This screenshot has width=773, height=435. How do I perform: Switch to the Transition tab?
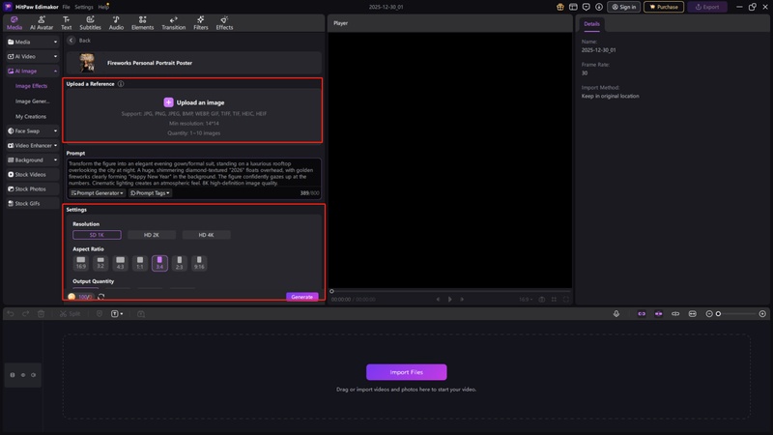click(x=173, y=22)
